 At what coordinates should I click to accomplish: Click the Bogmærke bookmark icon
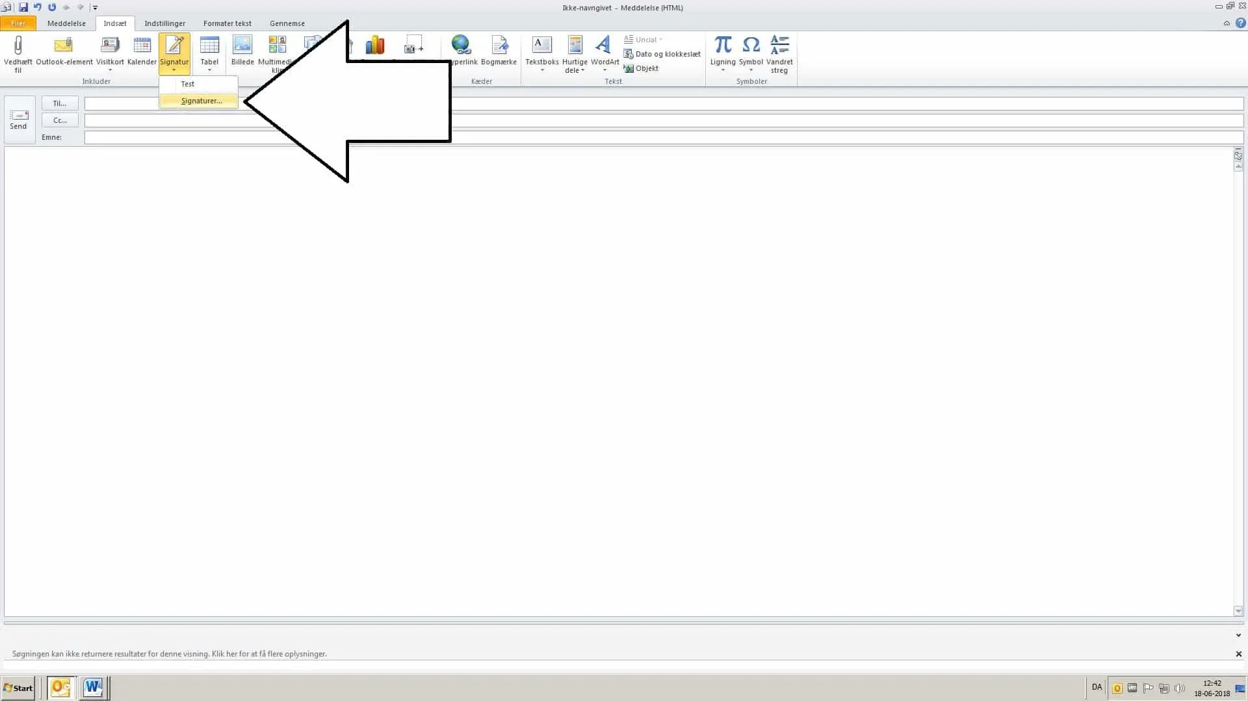[x=499, y=47]
